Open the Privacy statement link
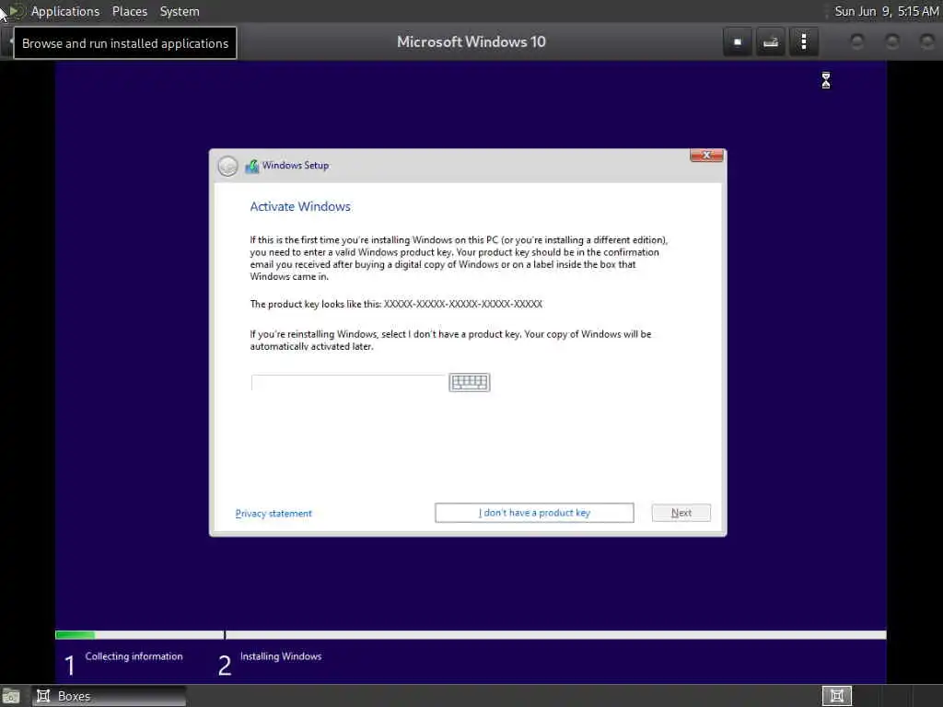 coord(274,514)
